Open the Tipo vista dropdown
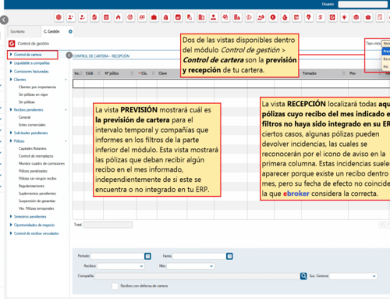390x299 pixels. pos(385,44)
